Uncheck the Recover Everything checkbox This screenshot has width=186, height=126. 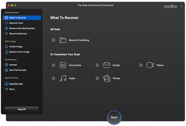54,40
